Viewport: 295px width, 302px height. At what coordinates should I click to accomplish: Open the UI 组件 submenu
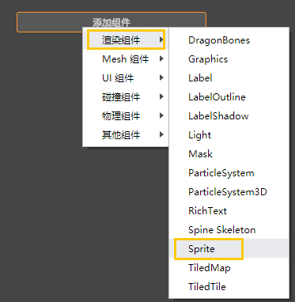pyautogui.click(x=126, y=77)
